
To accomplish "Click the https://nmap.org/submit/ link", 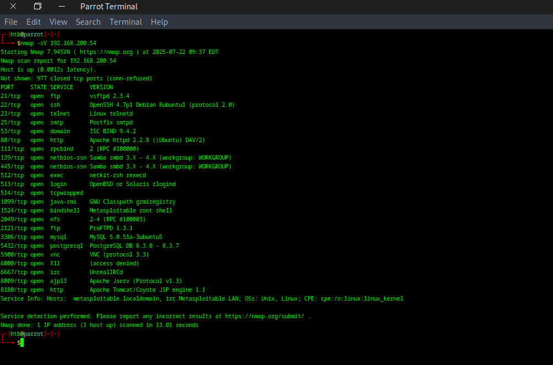I will tap(264, 316).
